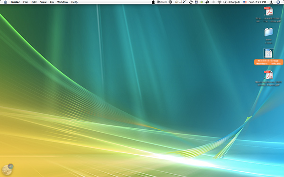The width and height of the screenshot is (284, 177).
Task: Click the cloud menu icon labeled Main
Action: click(x=162, y=2)
